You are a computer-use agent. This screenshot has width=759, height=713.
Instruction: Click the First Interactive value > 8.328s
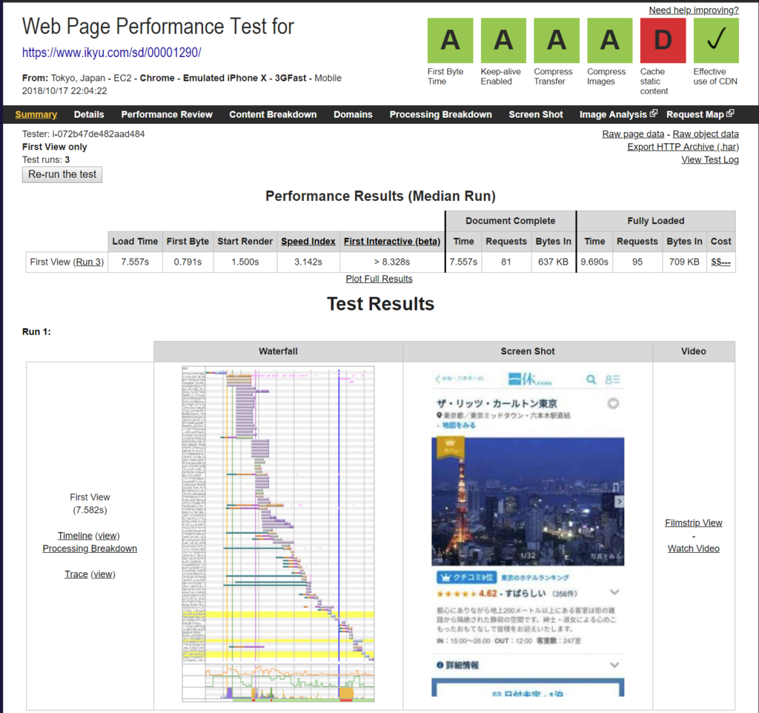tap(392, 262)
